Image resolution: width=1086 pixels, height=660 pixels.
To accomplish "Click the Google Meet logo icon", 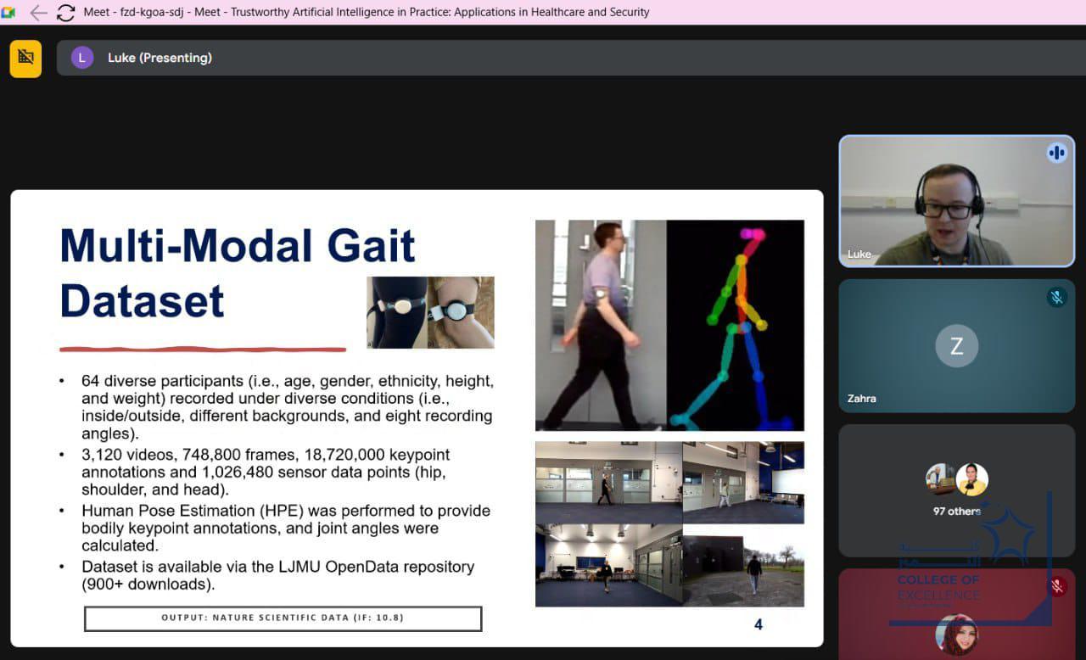I will 9,13.
